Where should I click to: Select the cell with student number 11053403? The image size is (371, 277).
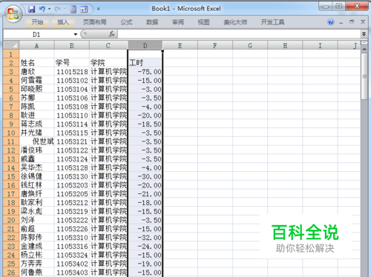coord(72,273)
